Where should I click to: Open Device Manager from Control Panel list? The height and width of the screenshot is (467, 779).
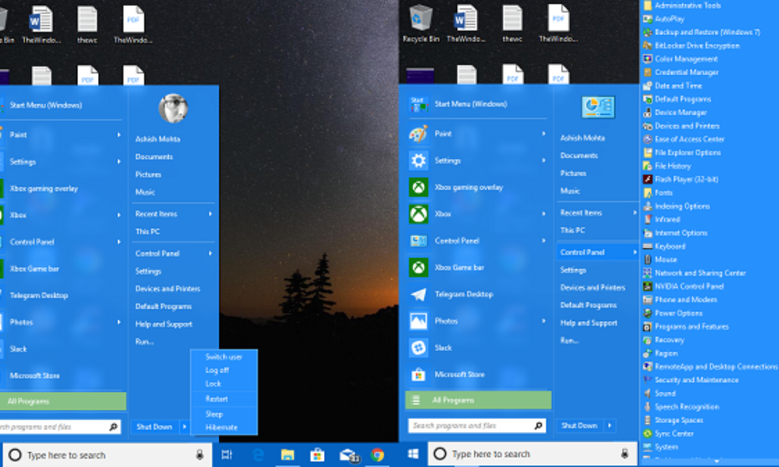tap(680, 112)
